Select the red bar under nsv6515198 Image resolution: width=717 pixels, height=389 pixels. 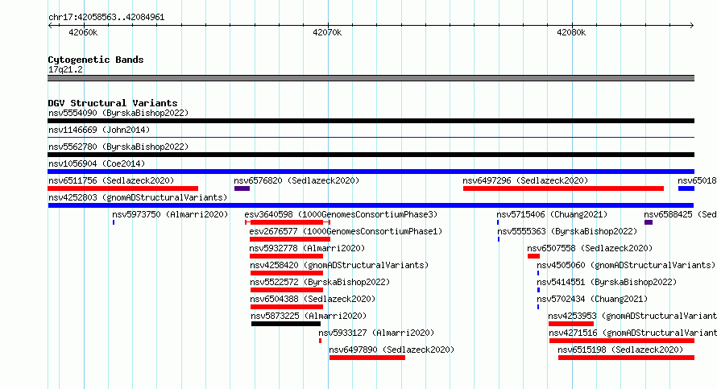point(626,358)
